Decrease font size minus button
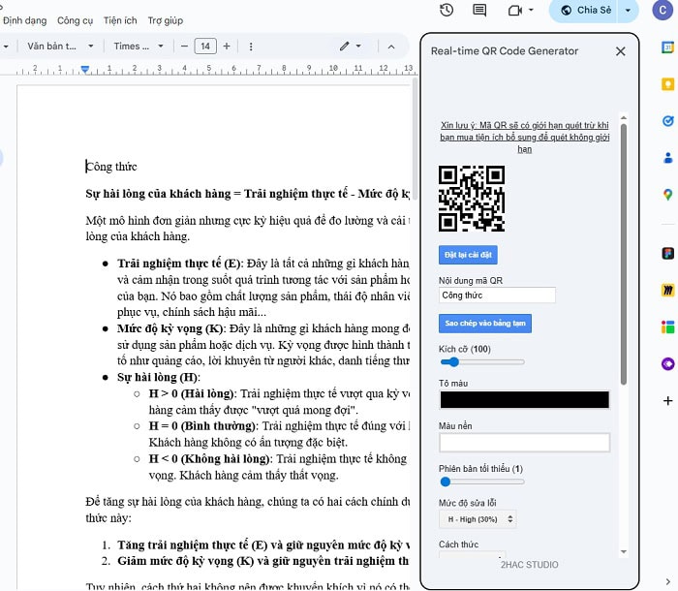The height and width of the screenshot is (591, 678). pyautogui.click(x=184, y=46)
